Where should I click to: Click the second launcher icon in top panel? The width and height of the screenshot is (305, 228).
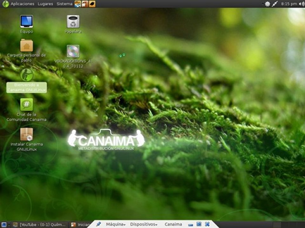[85, 4]
